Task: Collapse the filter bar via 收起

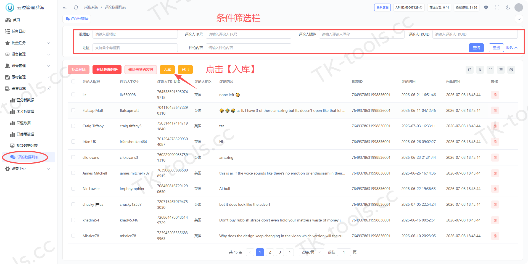Action: [512, 48]
